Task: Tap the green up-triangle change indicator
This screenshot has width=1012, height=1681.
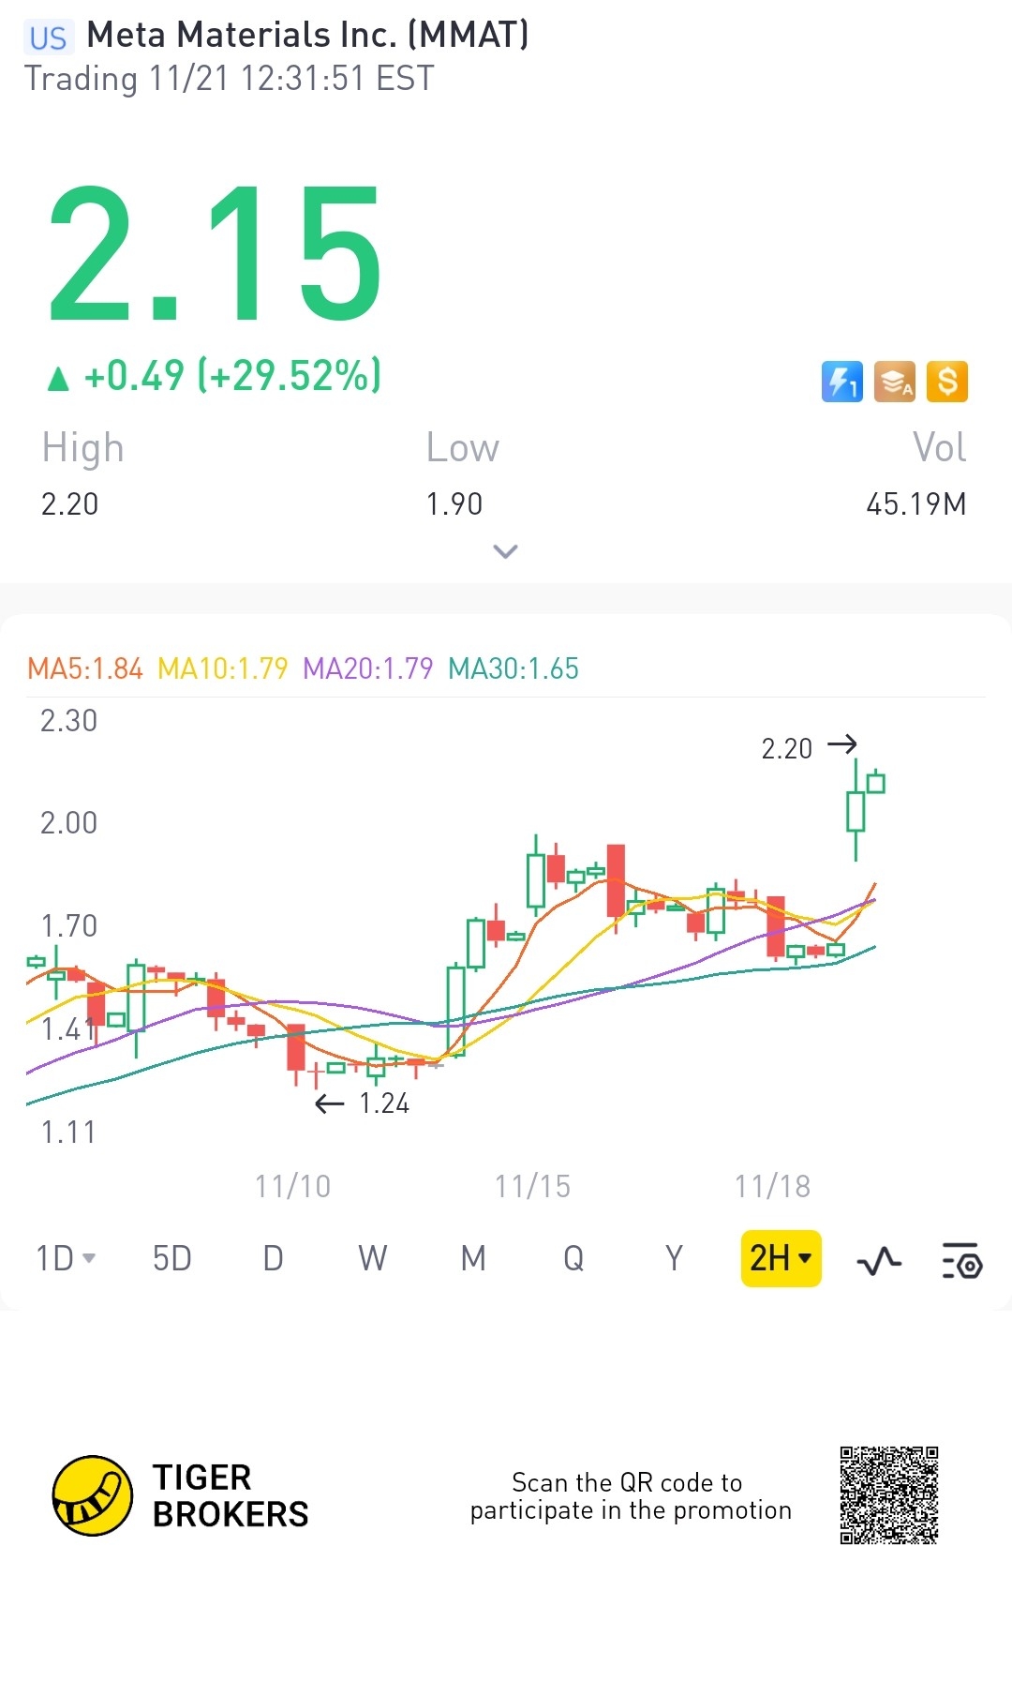Action: click(58, 378)
